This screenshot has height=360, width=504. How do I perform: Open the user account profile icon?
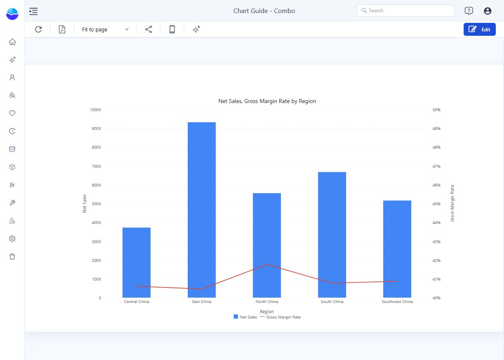pos(488,11)
